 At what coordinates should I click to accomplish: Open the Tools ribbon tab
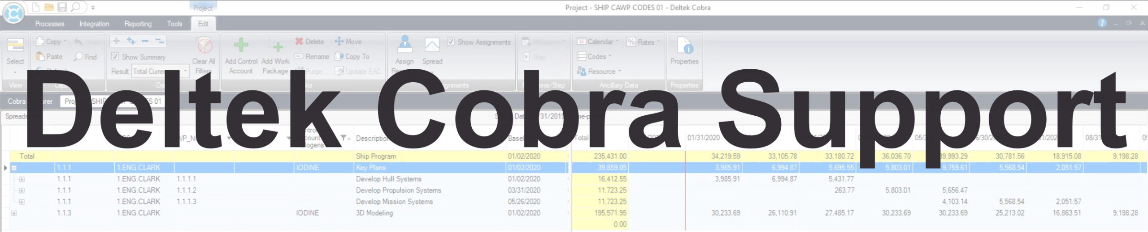174,24
